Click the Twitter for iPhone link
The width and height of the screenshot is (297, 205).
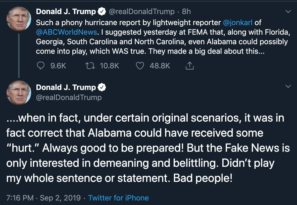point(118,198)
